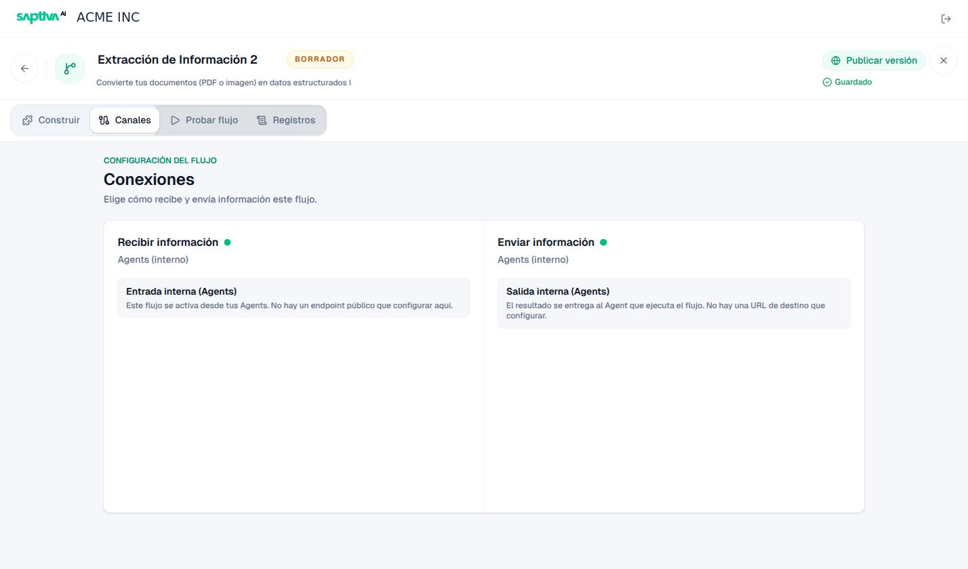This screenshot has height=569, width=968.
Task: Click the back arrow button
Action: (24, 68)
